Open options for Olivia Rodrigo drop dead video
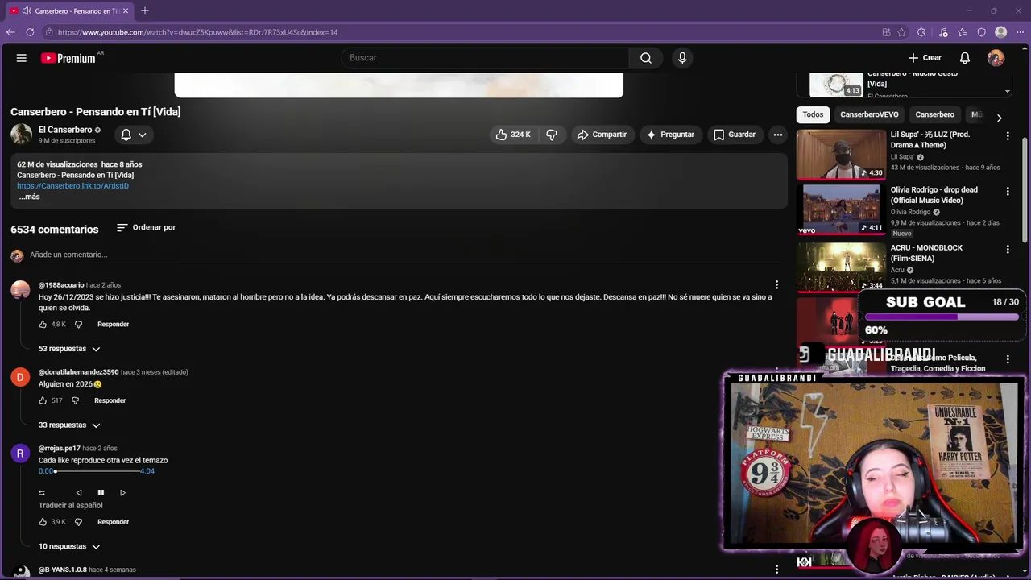1031x580 pixels. coord(1008,192)
